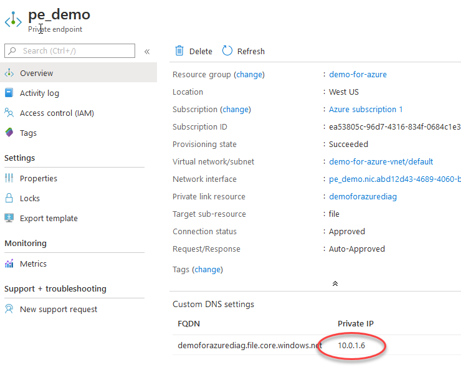The width and height of the screenshot is (461, 375).
Task: Click the Properties bars icon
Action: 9,178
